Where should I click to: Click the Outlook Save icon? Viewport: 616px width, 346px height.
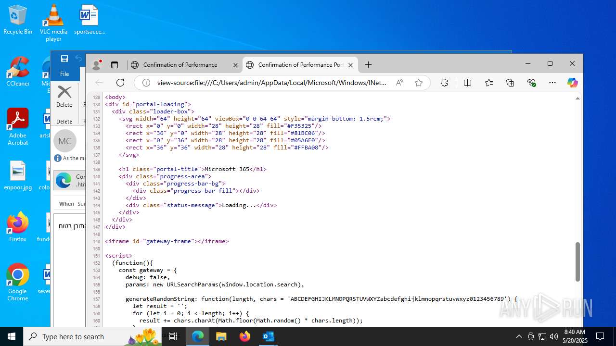tap(64, 59)
